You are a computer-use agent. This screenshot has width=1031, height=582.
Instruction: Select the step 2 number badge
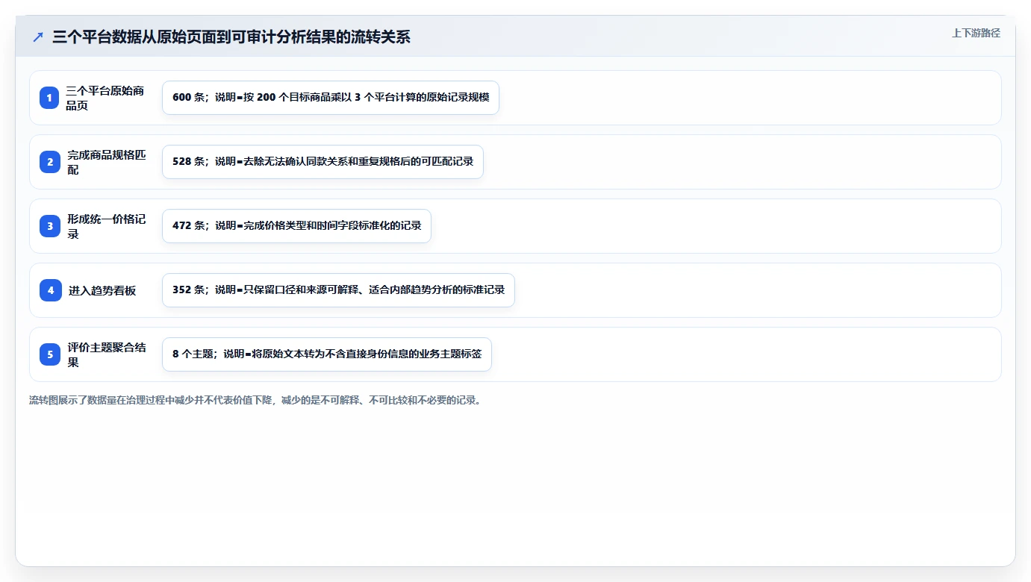(50, 162)
